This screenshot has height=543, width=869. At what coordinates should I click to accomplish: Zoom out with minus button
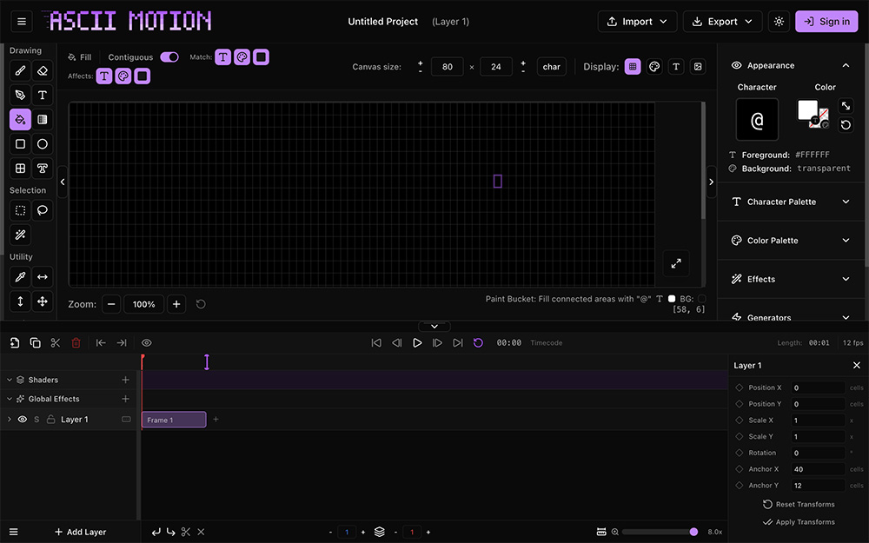[x=111, y=304]
